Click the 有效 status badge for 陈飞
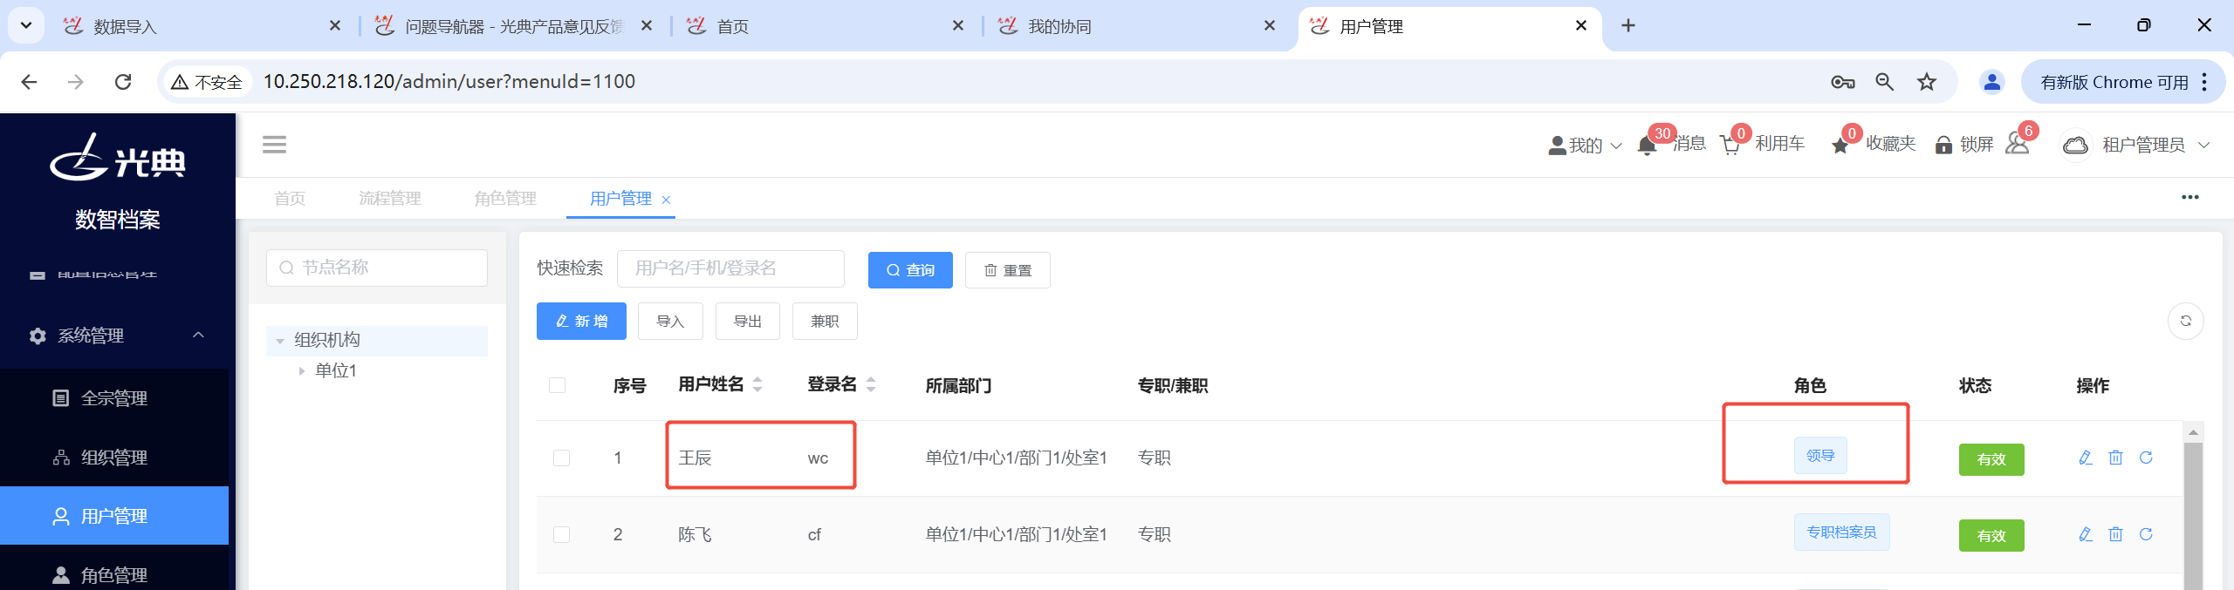Image resolution: width=2234 pixels, height=590 pixels. click(1991, 536)
